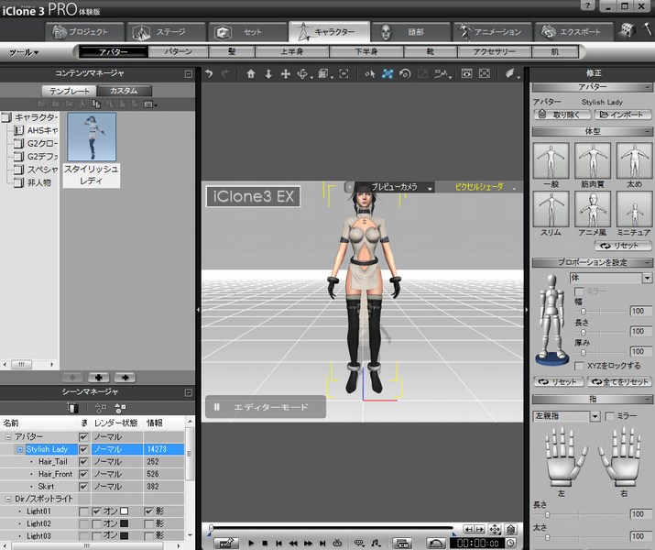Open the アニメーション main tab
Viewport: 655px width, 550px height.
coord(493,31)
